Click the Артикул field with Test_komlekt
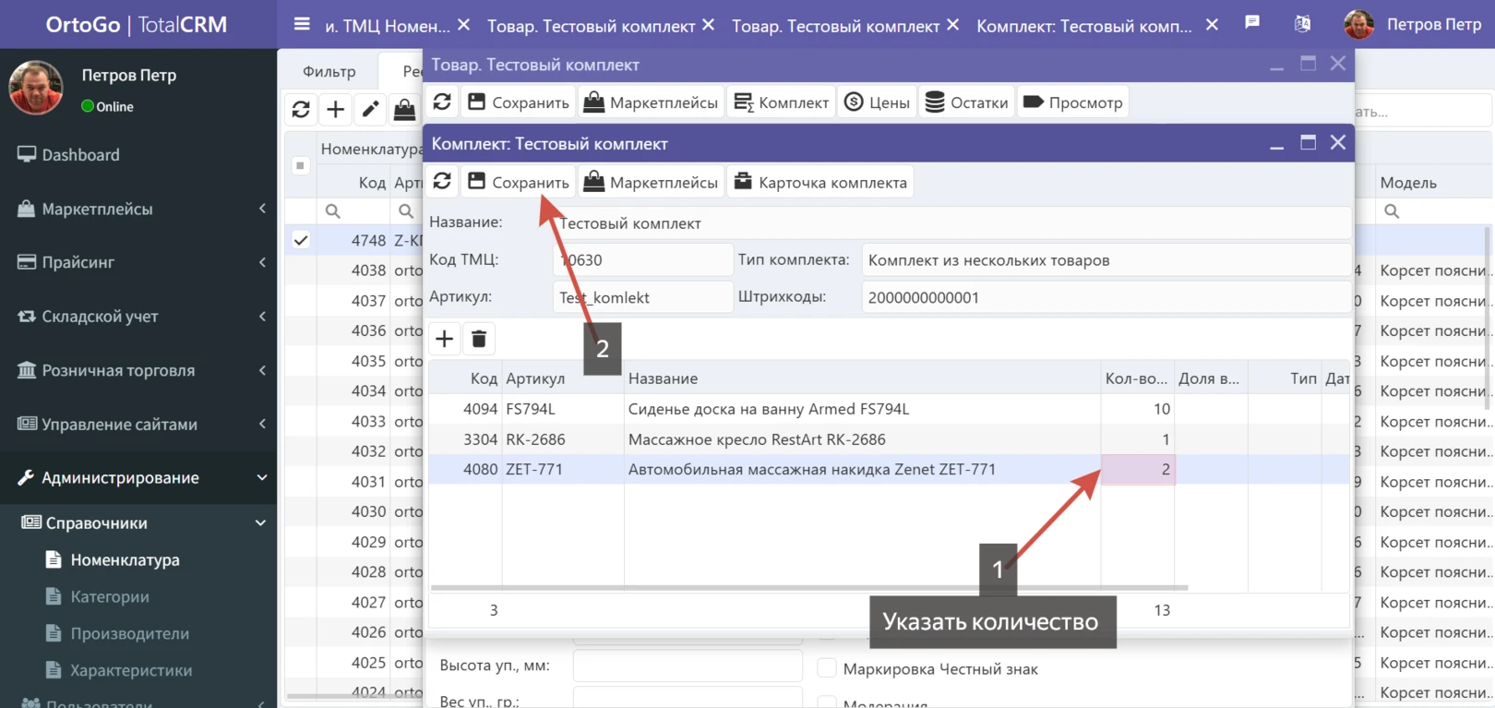1495x708 pixels. coord(642,297)
